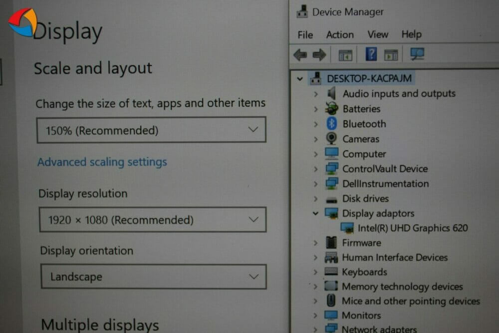Click the Audio inputs and outputs speaker icon

(x=332, y=93)
